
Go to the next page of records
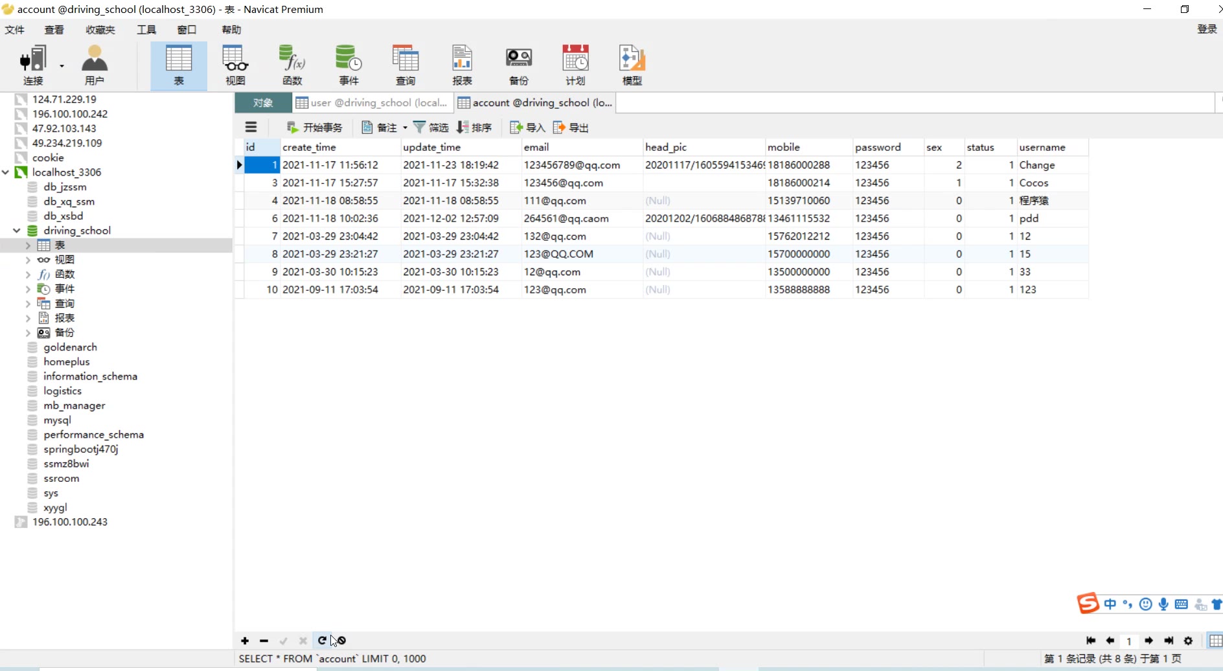click(x=1149, y=641)
